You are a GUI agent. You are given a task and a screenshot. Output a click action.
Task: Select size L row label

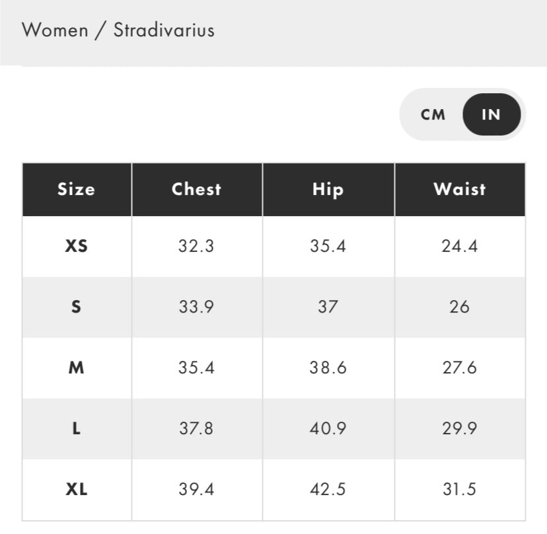[77, 428]
